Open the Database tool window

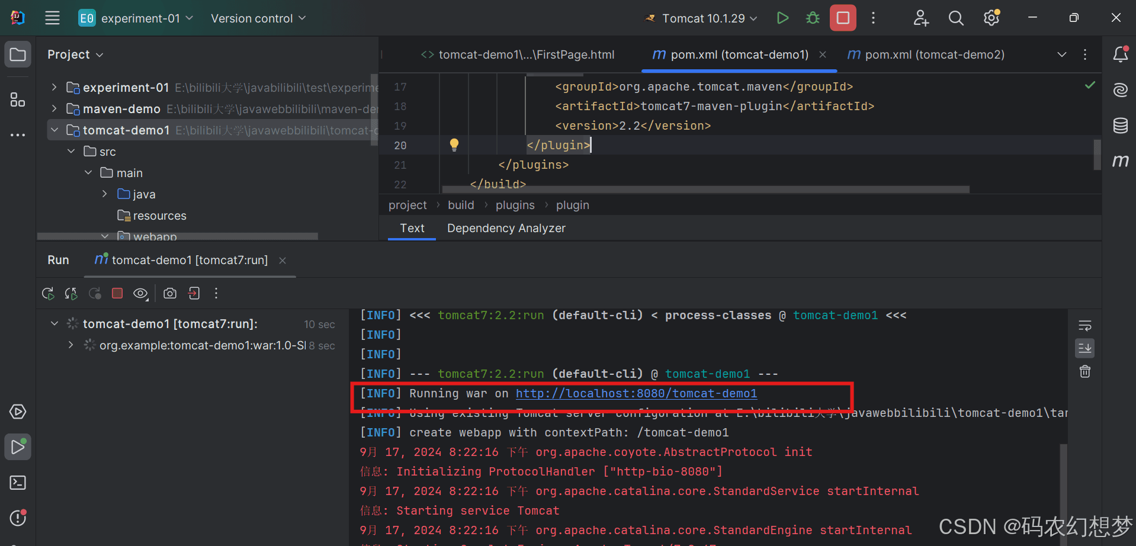pyautogui.click(x=1120, y=125)
